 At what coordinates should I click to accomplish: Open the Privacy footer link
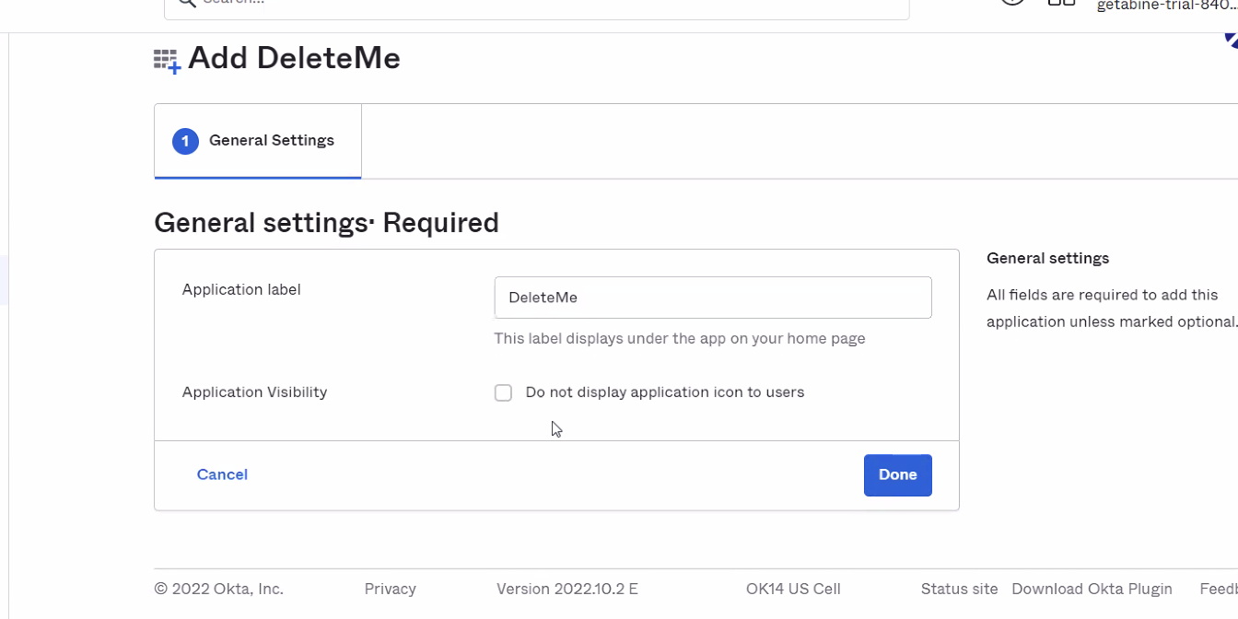click(390, 589)
